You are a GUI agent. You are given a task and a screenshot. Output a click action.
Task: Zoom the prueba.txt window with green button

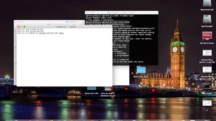[25, 27]
